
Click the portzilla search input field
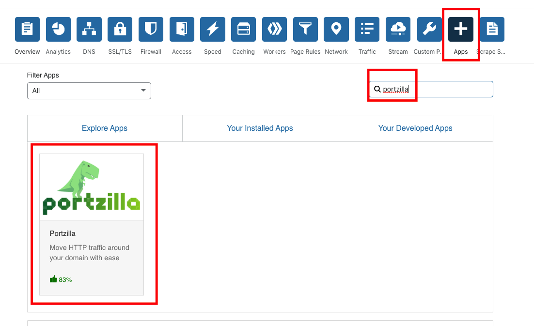coord(436,89)
